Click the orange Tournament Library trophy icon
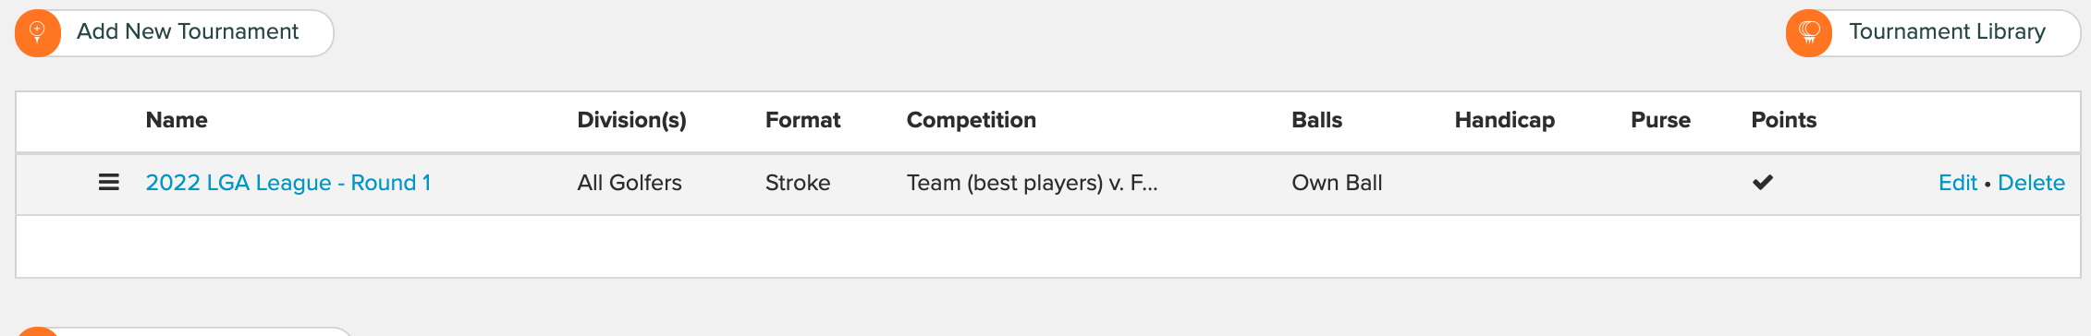 point(1809,33)
